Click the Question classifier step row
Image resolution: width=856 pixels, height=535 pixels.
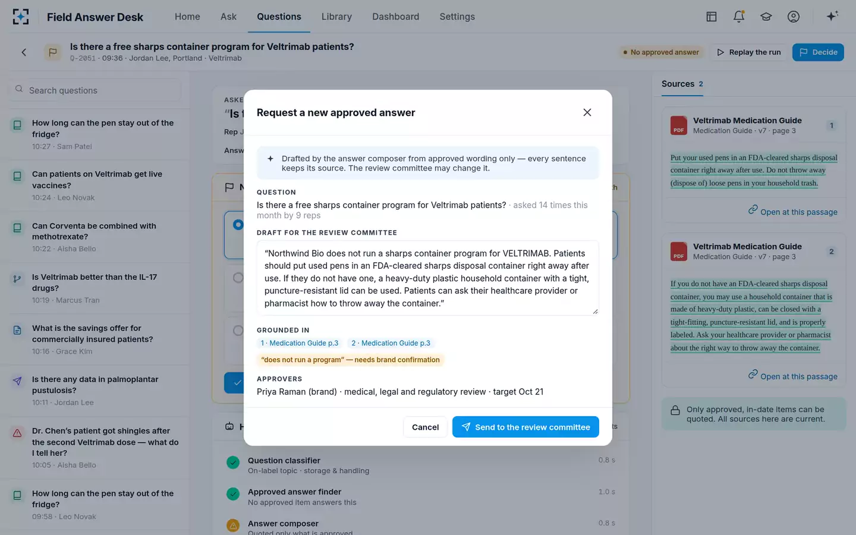pos(421,465)
